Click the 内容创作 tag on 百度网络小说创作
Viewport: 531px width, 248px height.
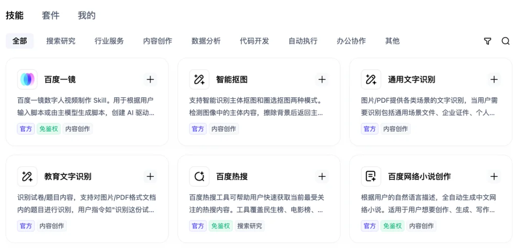pos(422,226)
